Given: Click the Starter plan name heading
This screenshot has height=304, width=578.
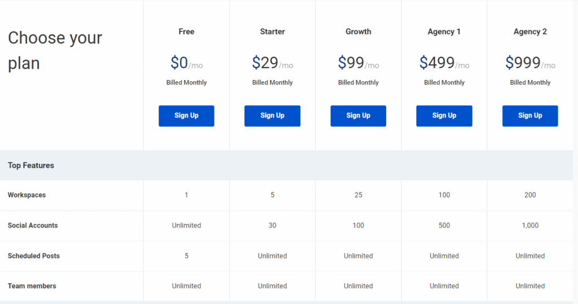Looking at the screenshot, I should click(272, 32).
